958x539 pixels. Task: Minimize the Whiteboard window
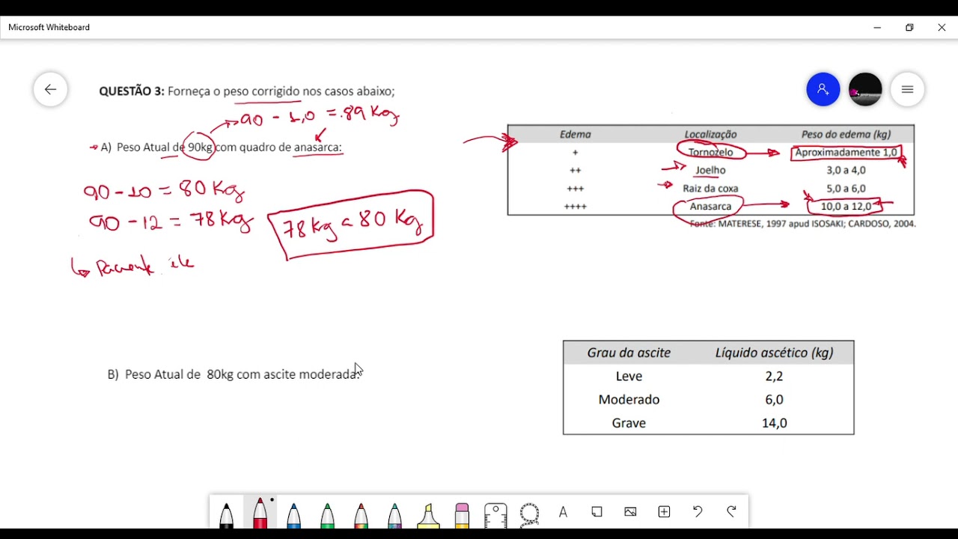pyautogui.click(x=877, y=28)
